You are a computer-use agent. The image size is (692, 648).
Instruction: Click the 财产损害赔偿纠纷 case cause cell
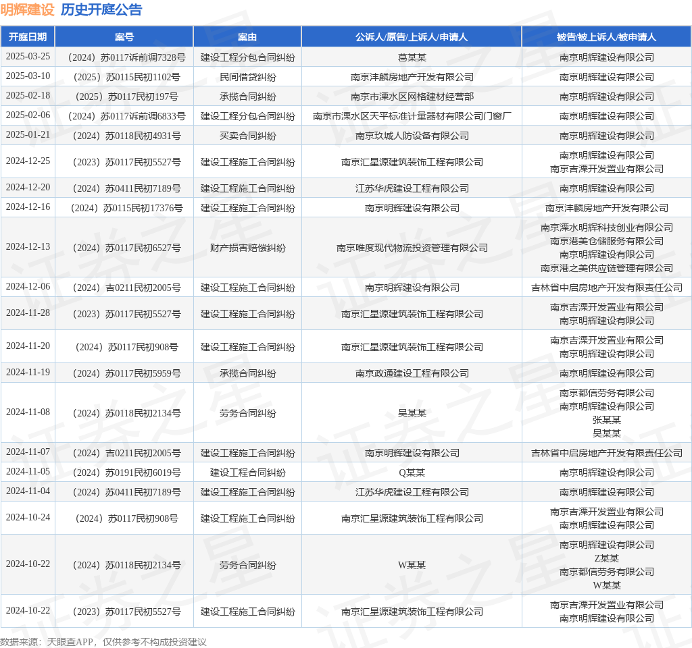247,248
